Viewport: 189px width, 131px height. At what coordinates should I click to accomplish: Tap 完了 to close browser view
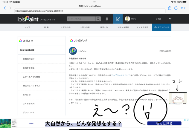pyautogui.click(x=183, y=8)
